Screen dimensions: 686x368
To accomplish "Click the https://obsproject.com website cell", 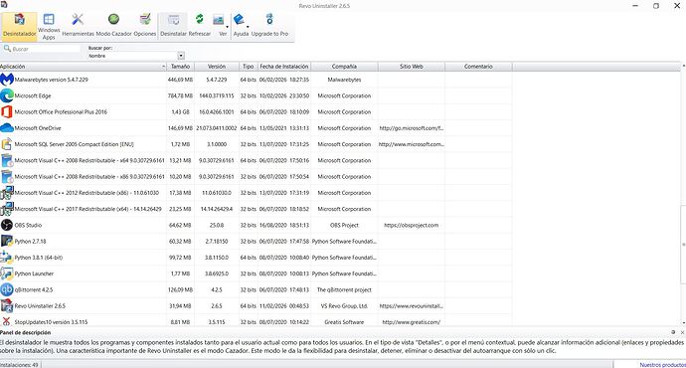I will [412, 226].
